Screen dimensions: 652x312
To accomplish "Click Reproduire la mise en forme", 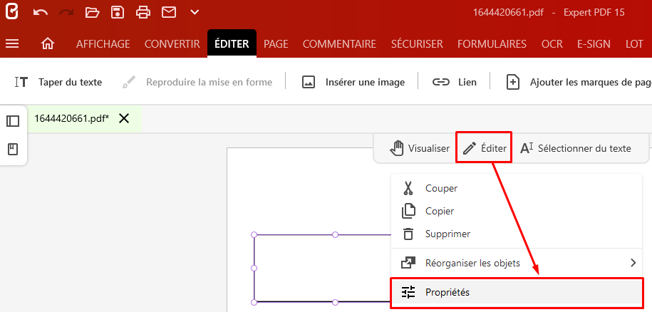I will pos(197,82).
